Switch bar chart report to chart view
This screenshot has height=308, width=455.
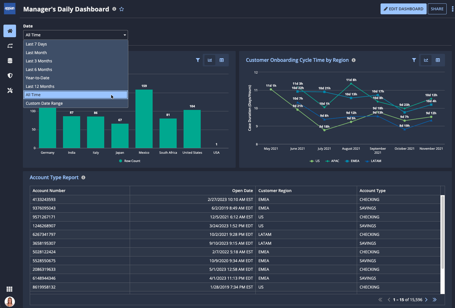click(210, 60)
